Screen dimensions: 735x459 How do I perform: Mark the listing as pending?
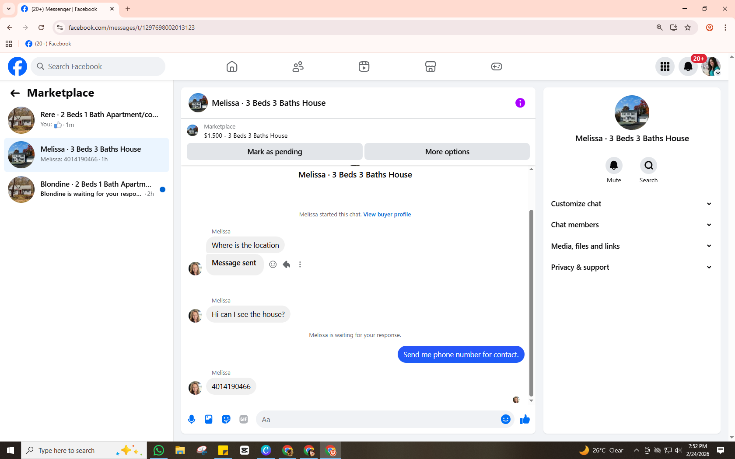275,152
